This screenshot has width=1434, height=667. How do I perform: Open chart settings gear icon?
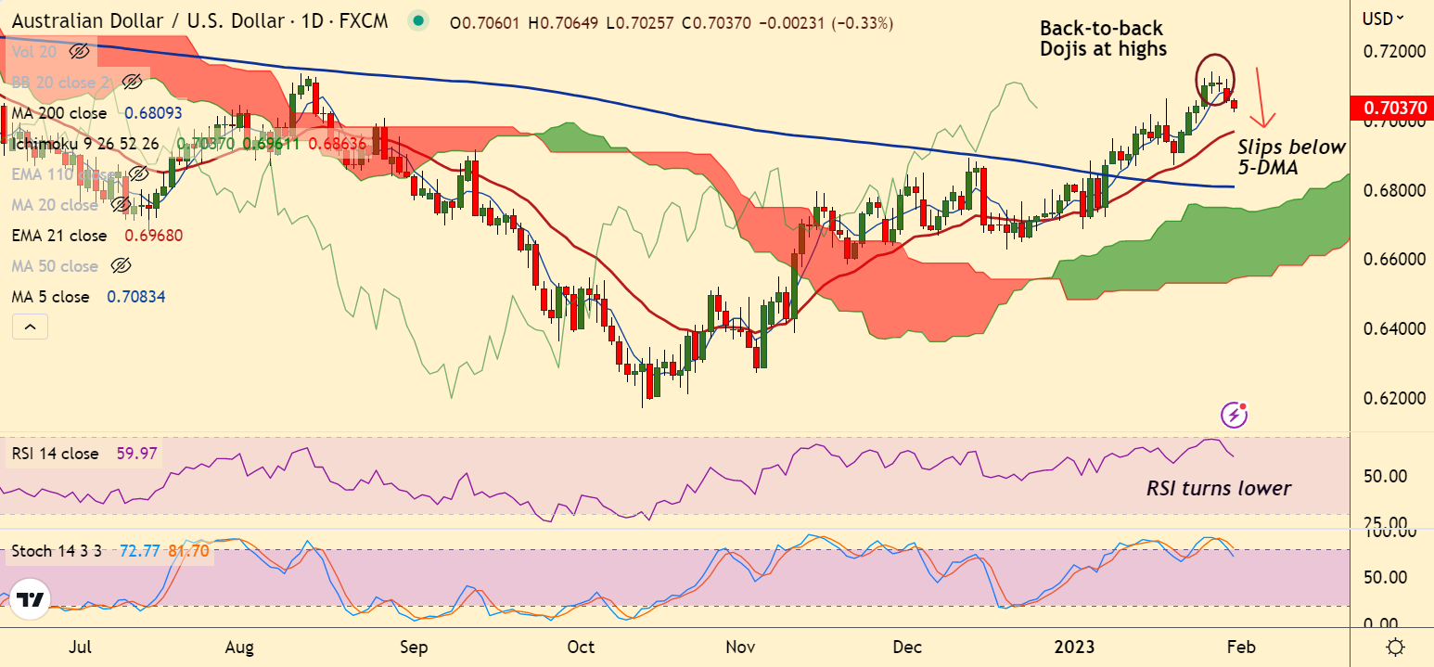(1394, 647)
